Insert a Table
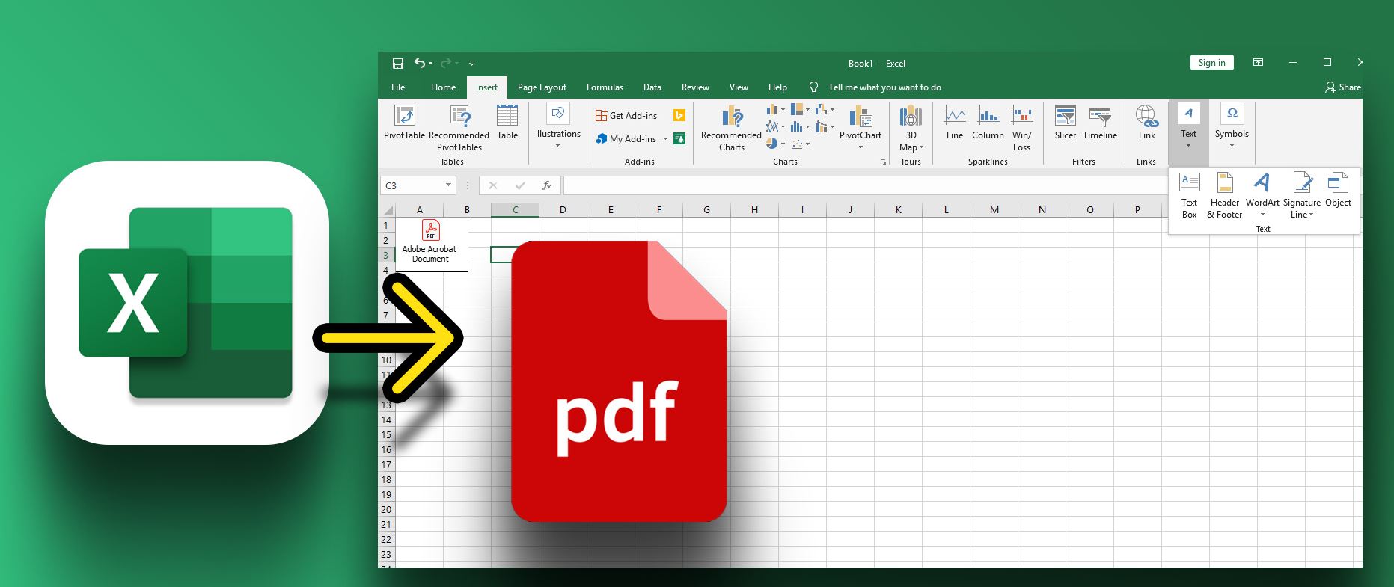Screen dimensions: 1394x587 [x=507, y=123]
